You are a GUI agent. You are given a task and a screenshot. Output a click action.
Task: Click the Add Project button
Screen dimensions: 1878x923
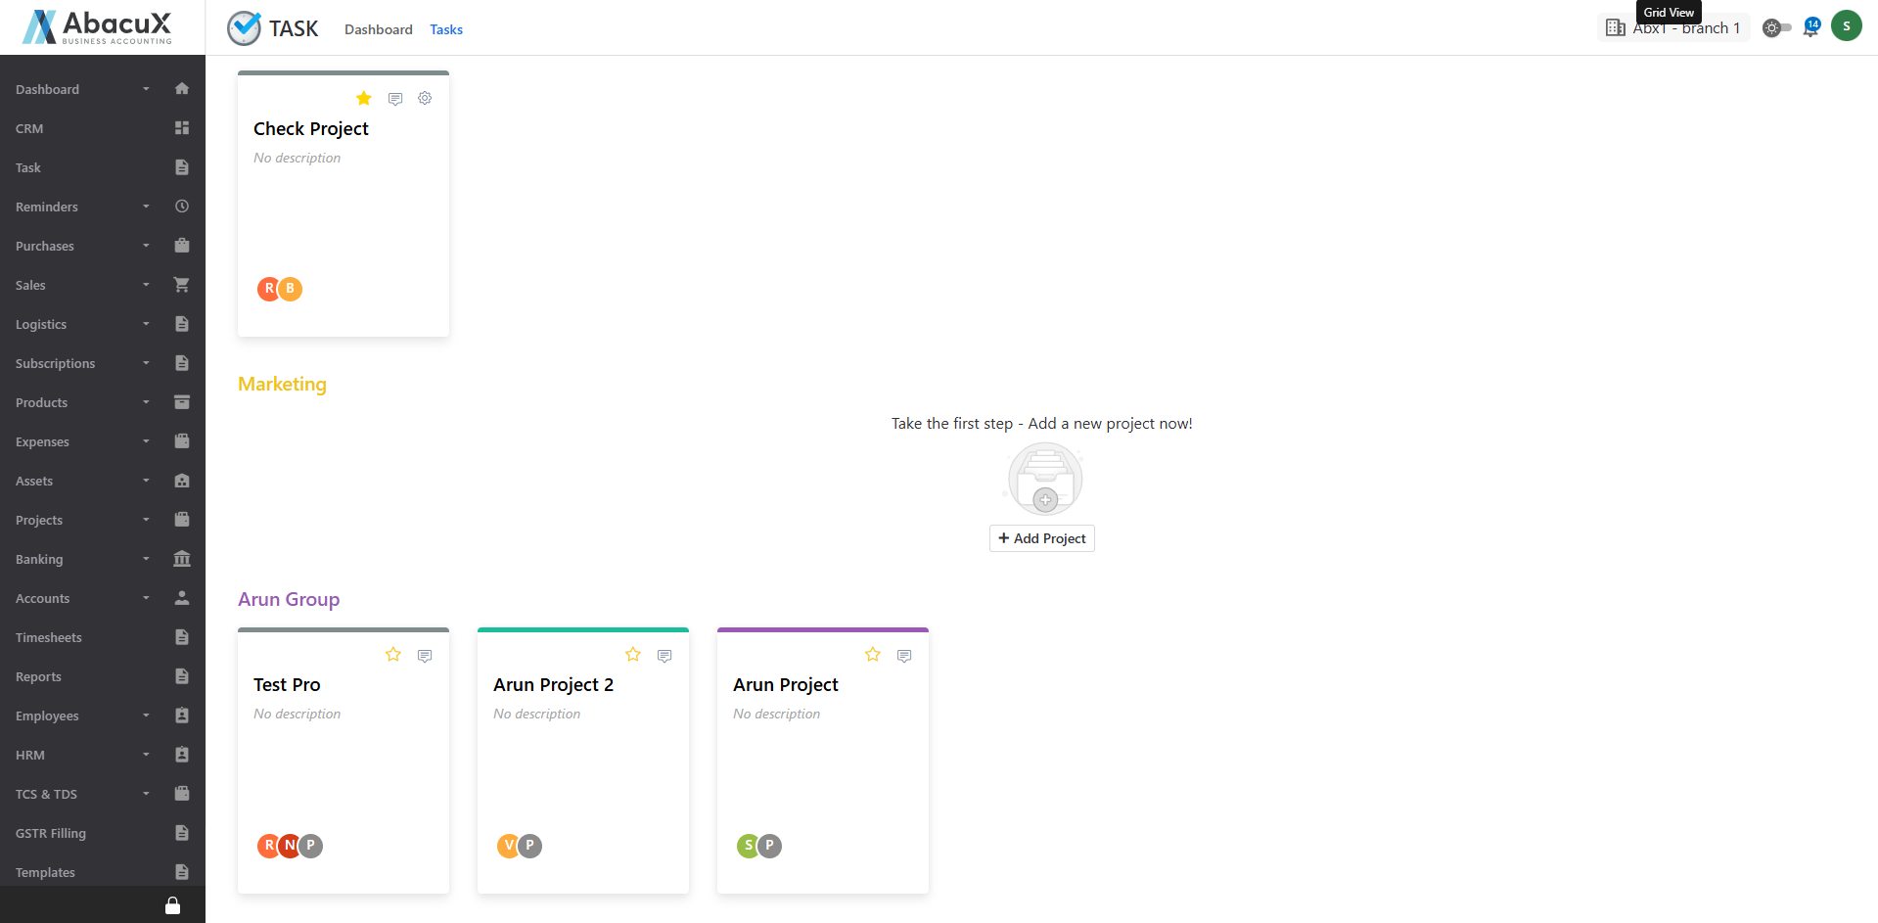click(x=1041, y=538)
